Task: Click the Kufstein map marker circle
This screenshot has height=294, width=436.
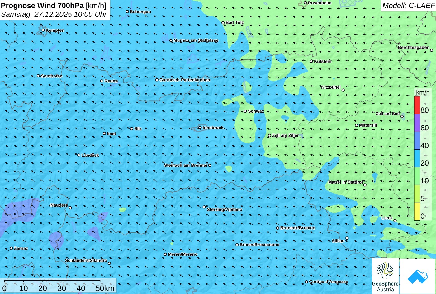Action: pyautogui.click(x=311, y=61)
